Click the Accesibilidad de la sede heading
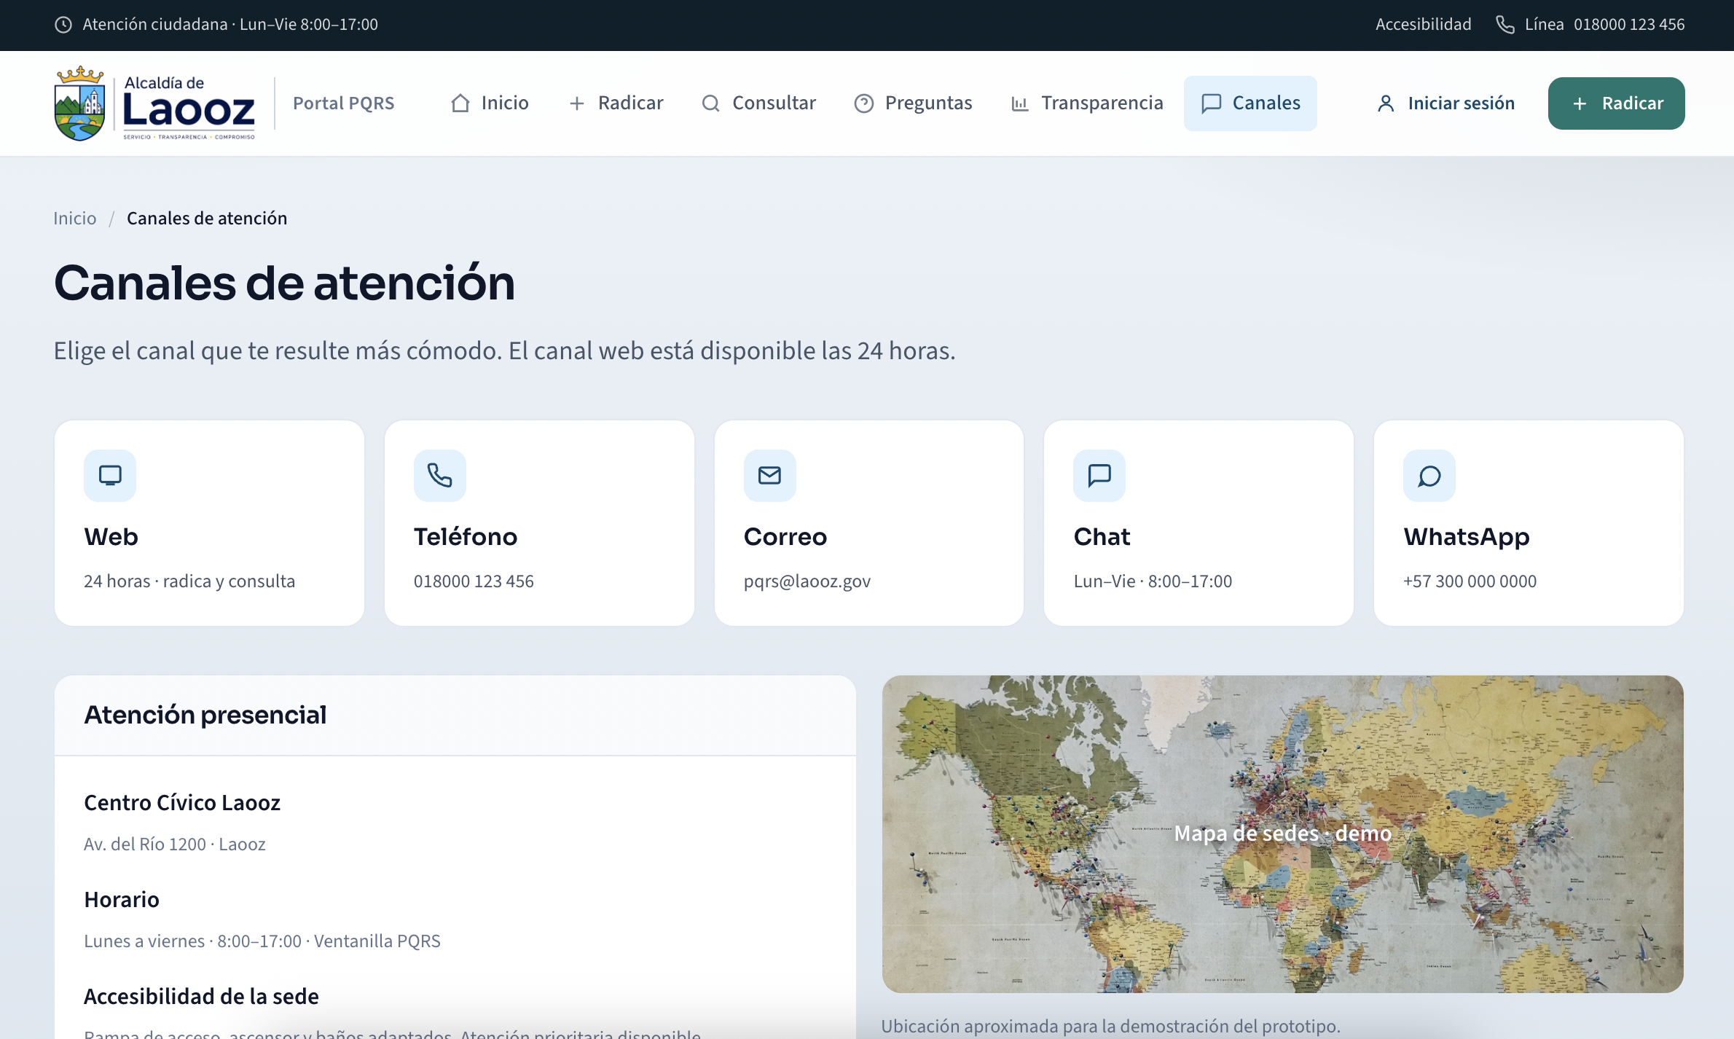The width and height of the screenshot is (1734, 1039). click(x=201, y=997)
